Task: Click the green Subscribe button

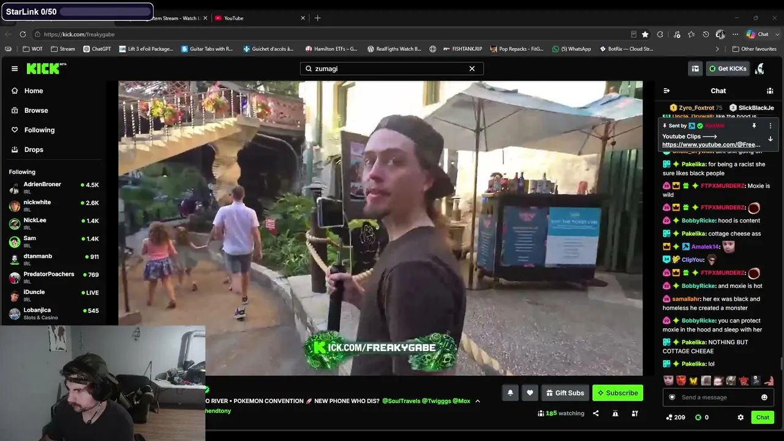Action: pyautogui.click(x=617, y=393)
